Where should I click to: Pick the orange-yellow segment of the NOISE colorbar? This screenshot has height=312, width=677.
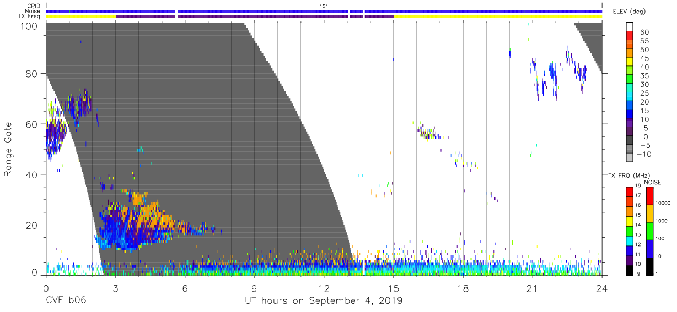[x=650, y=214]
